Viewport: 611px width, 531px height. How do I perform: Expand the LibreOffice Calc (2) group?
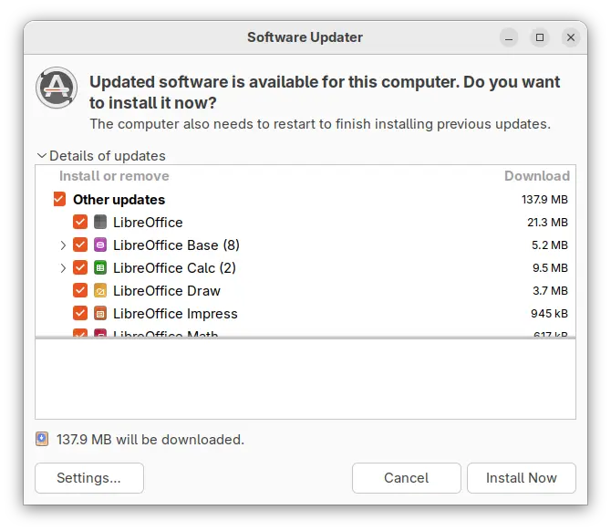[63, 268]
